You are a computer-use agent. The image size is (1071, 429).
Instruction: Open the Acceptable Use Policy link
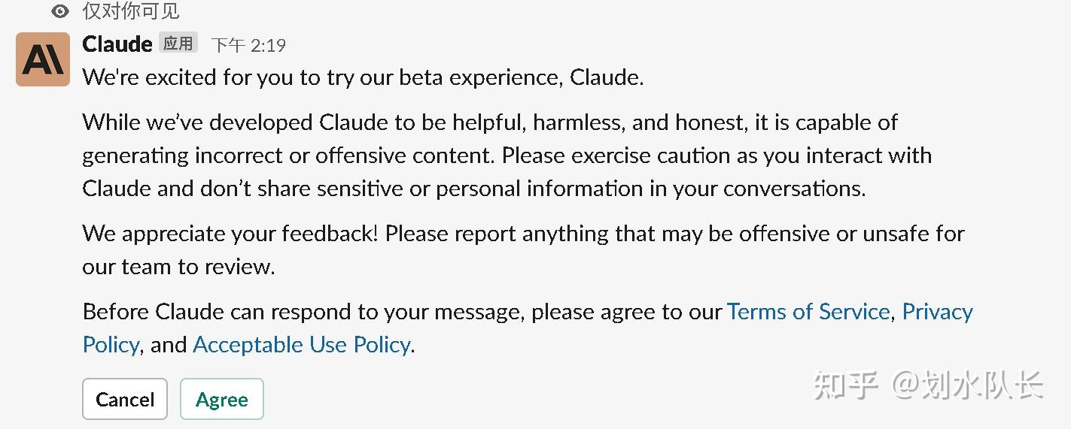(x=302, y=345)
